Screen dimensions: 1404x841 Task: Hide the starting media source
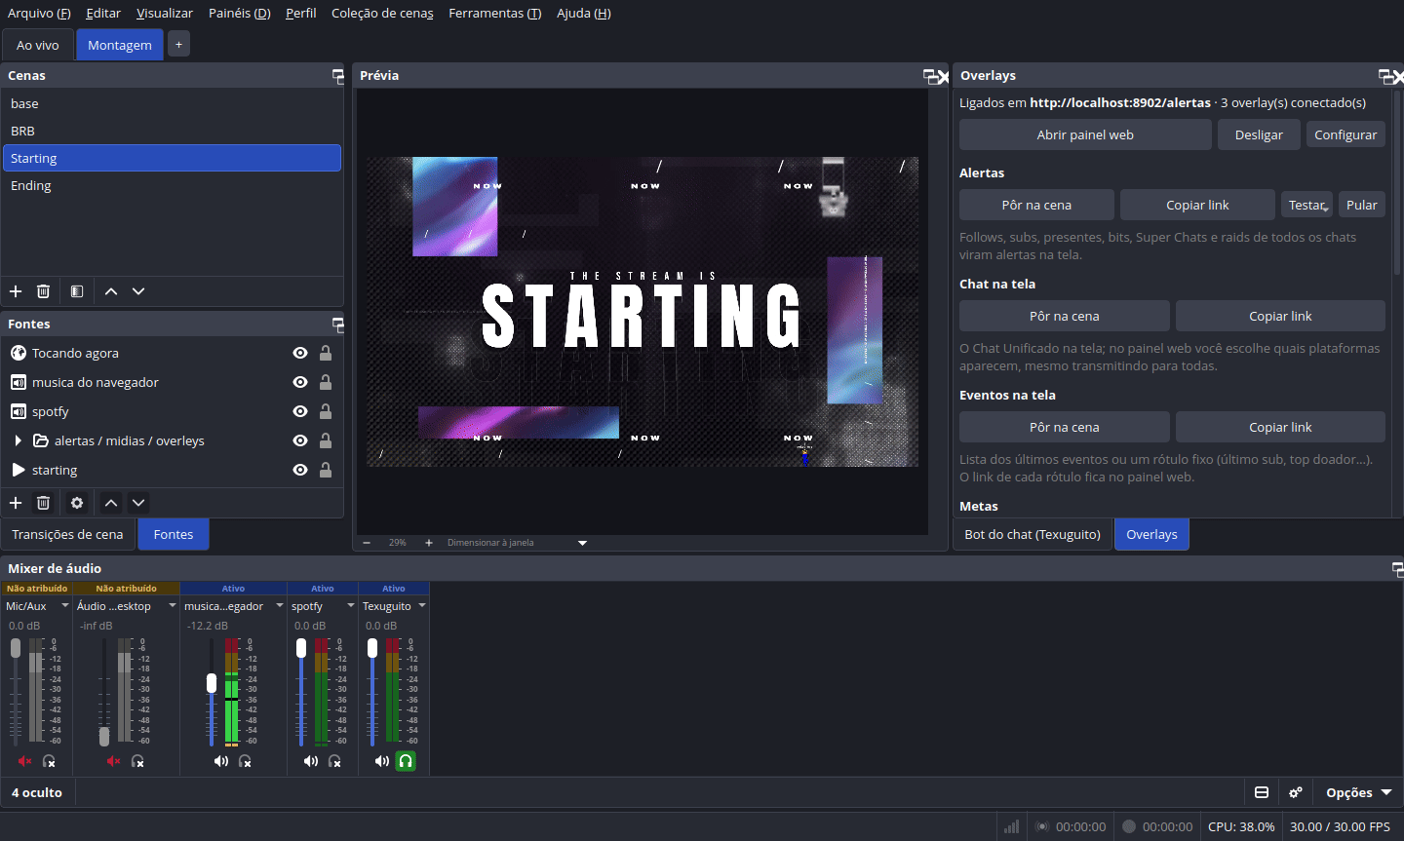click(x=300, y=470)
